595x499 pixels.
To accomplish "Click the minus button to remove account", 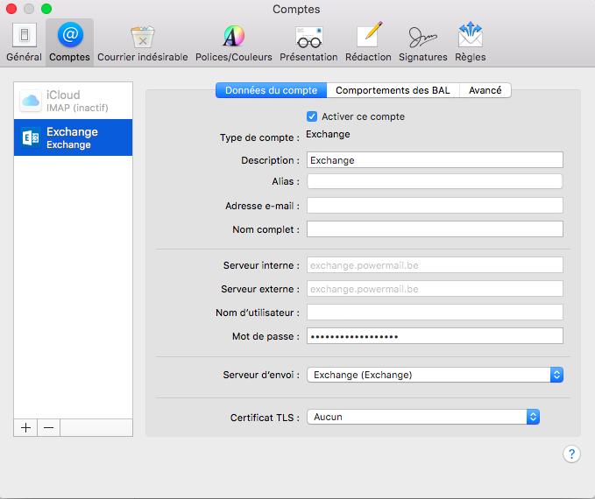I will [x=48, y=427].
